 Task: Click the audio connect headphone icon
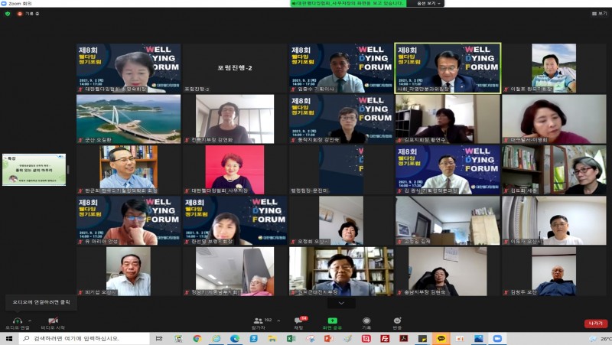[16, 321]
